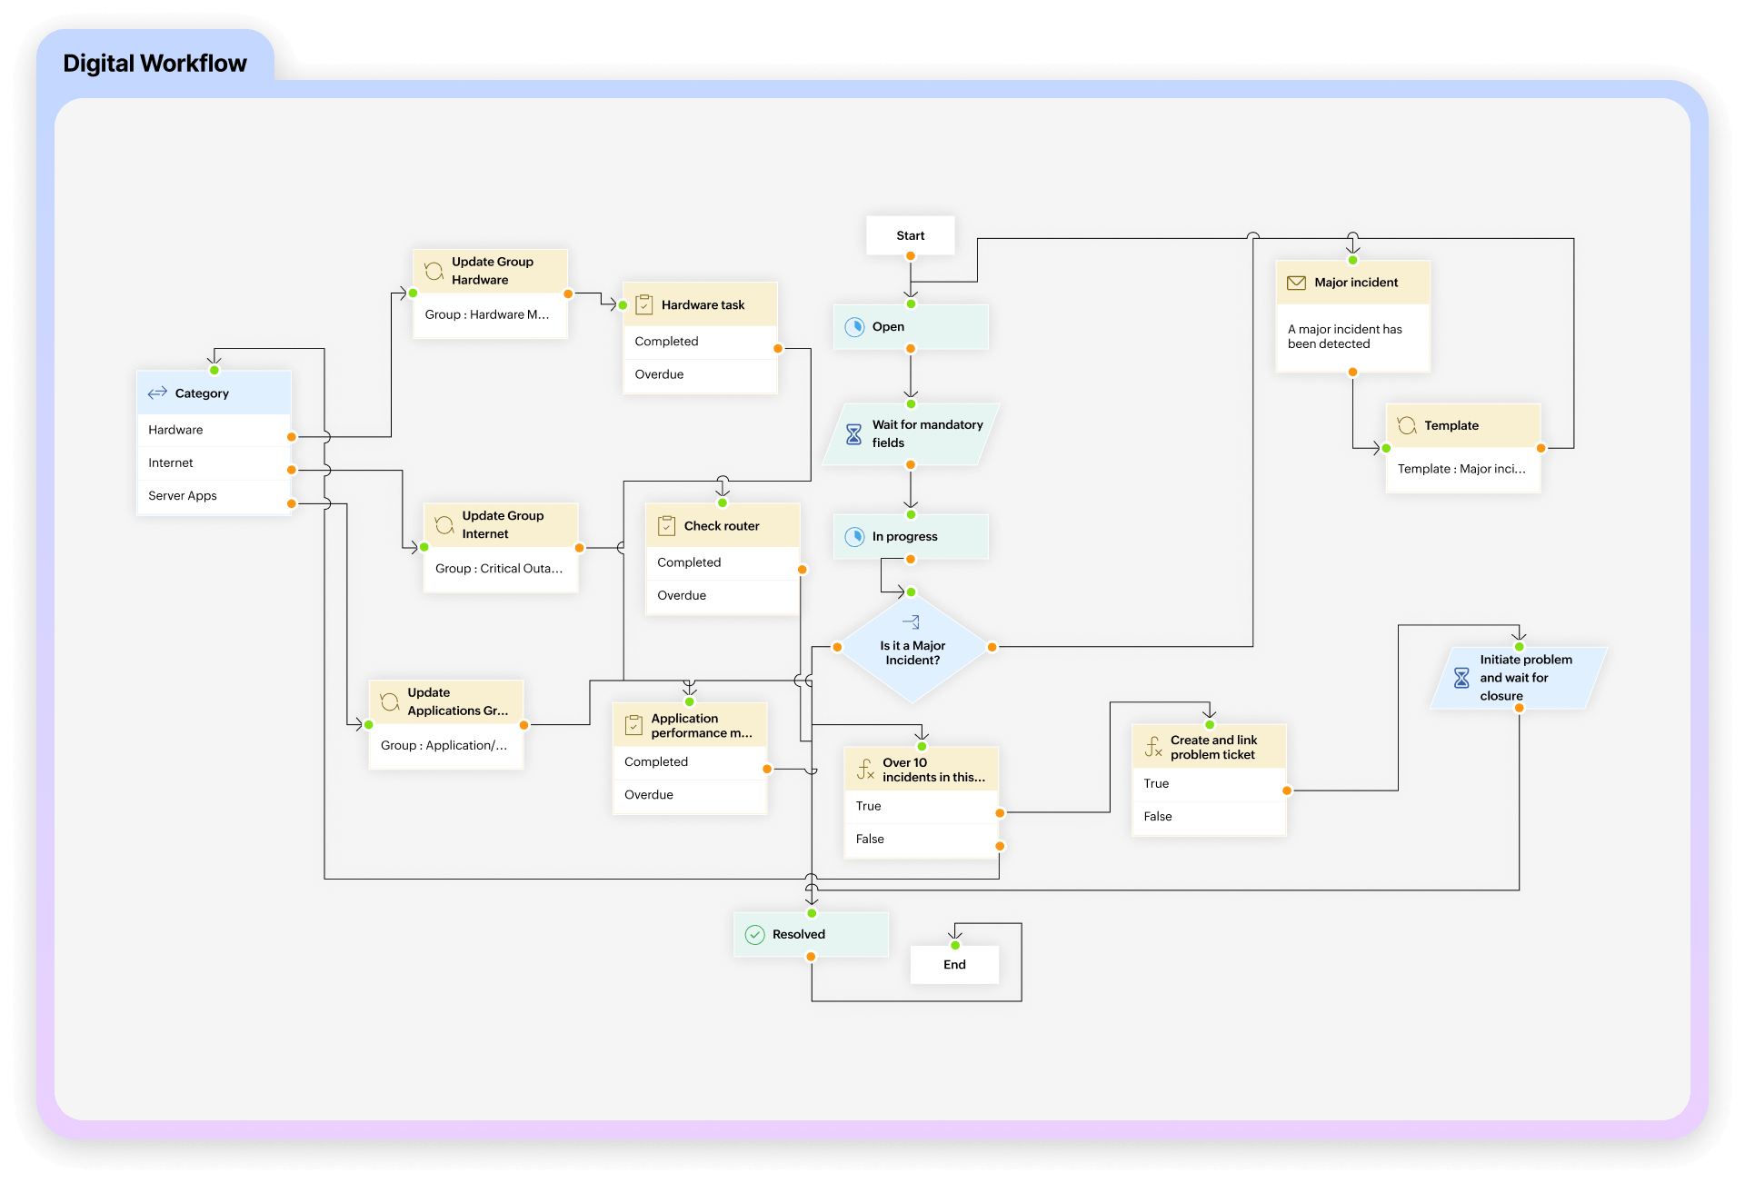Select the Digital Workflow tab
Viewport: 1745px width, 1183px height.
click(x=155, y=63)
